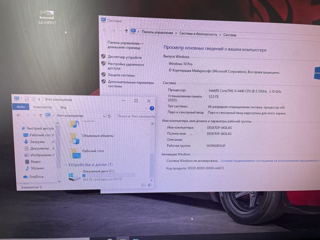Open Настройка удаленного доступа link
Image resolution: width=320 pixels, height=240 pixels.
point(126,66)
